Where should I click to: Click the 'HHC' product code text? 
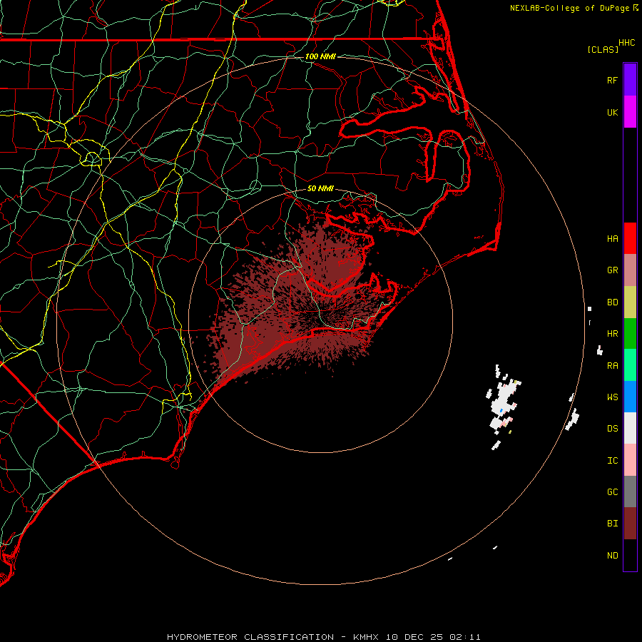626,43
